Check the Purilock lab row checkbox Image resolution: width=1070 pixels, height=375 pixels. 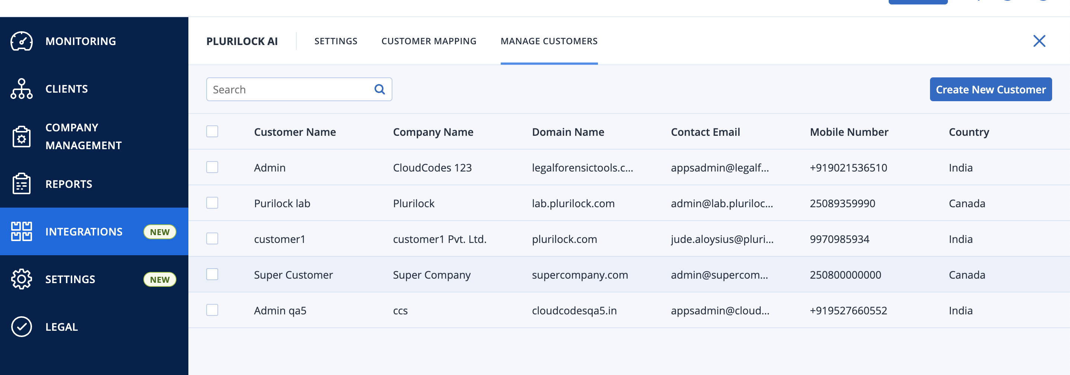pyautogui.click(x=212, y=203)
